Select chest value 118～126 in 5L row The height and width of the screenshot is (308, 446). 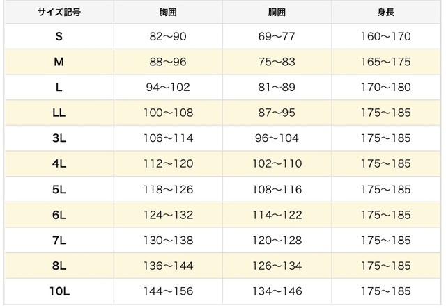(168, 189)
